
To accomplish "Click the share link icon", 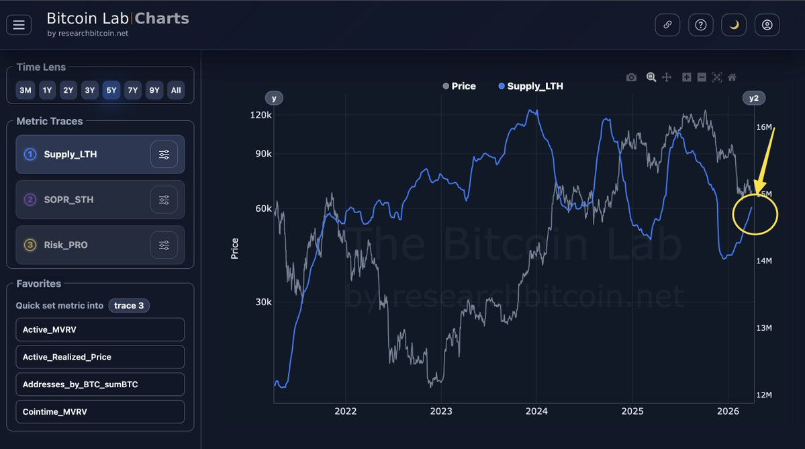I will click(x=667, y=25).
